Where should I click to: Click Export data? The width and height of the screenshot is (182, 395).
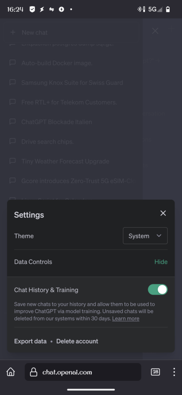coord(30,341)
